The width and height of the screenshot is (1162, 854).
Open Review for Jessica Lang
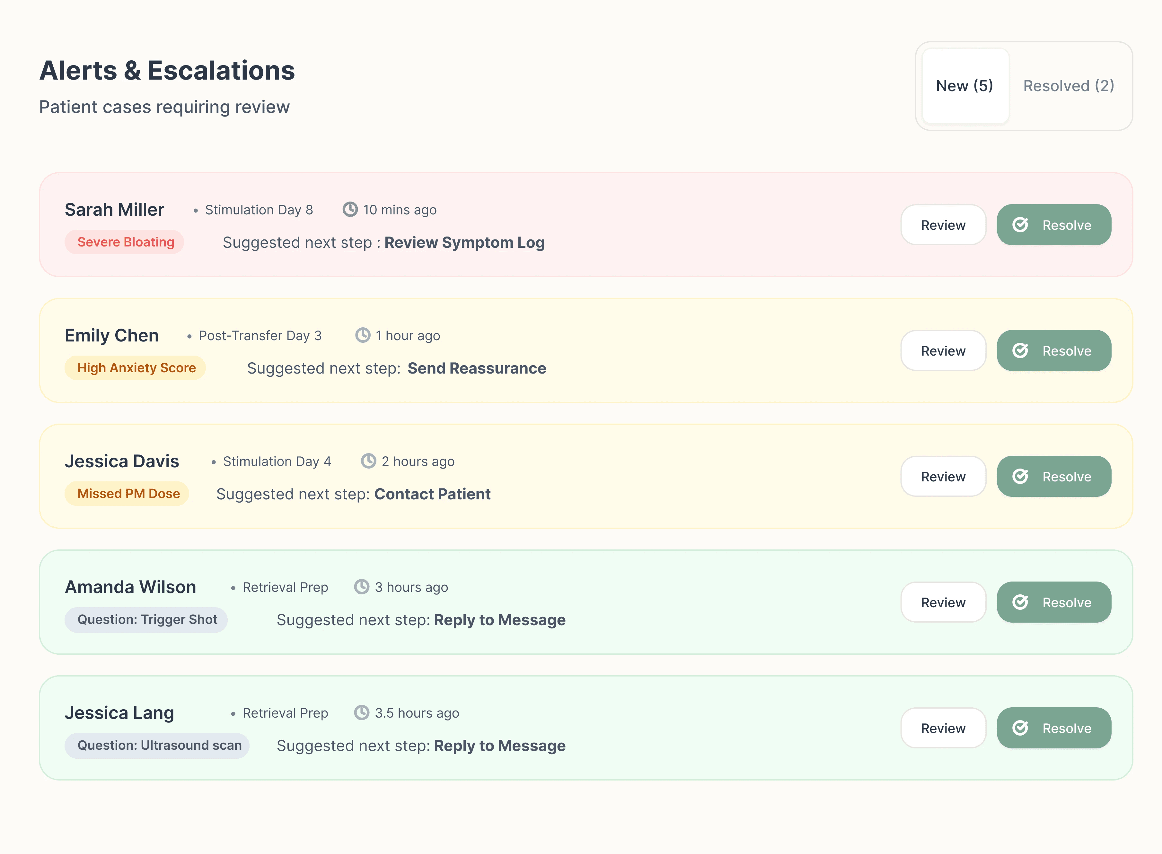(943, 728)
